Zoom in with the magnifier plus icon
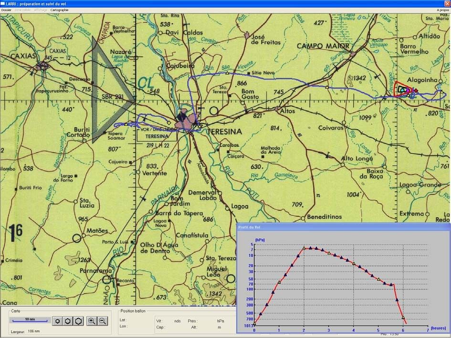Image resolution: width=451 pixels, height=338 pixels. coord(92,321)
